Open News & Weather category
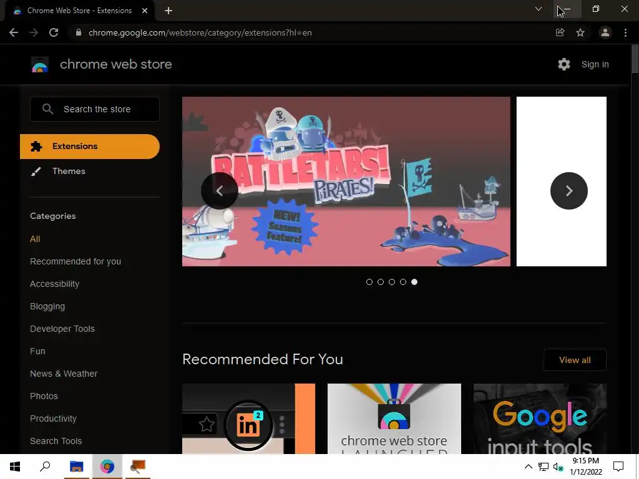Image resolution: width=639 pixels, height=479 pixels. (x=64, y=374)
